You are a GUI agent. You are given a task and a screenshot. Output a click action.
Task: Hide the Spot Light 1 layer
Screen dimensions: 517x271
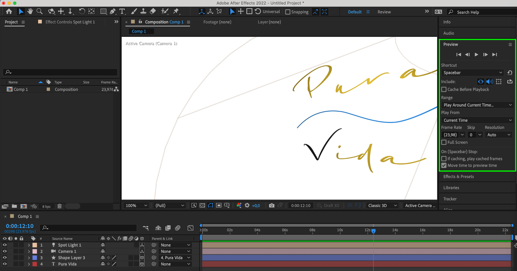coord(5,245)
